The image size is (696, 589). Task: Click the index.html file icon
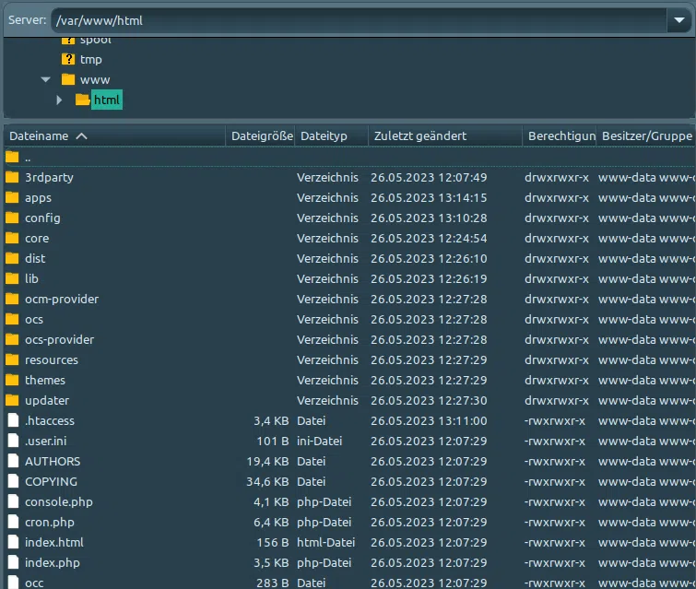(13, 542)
